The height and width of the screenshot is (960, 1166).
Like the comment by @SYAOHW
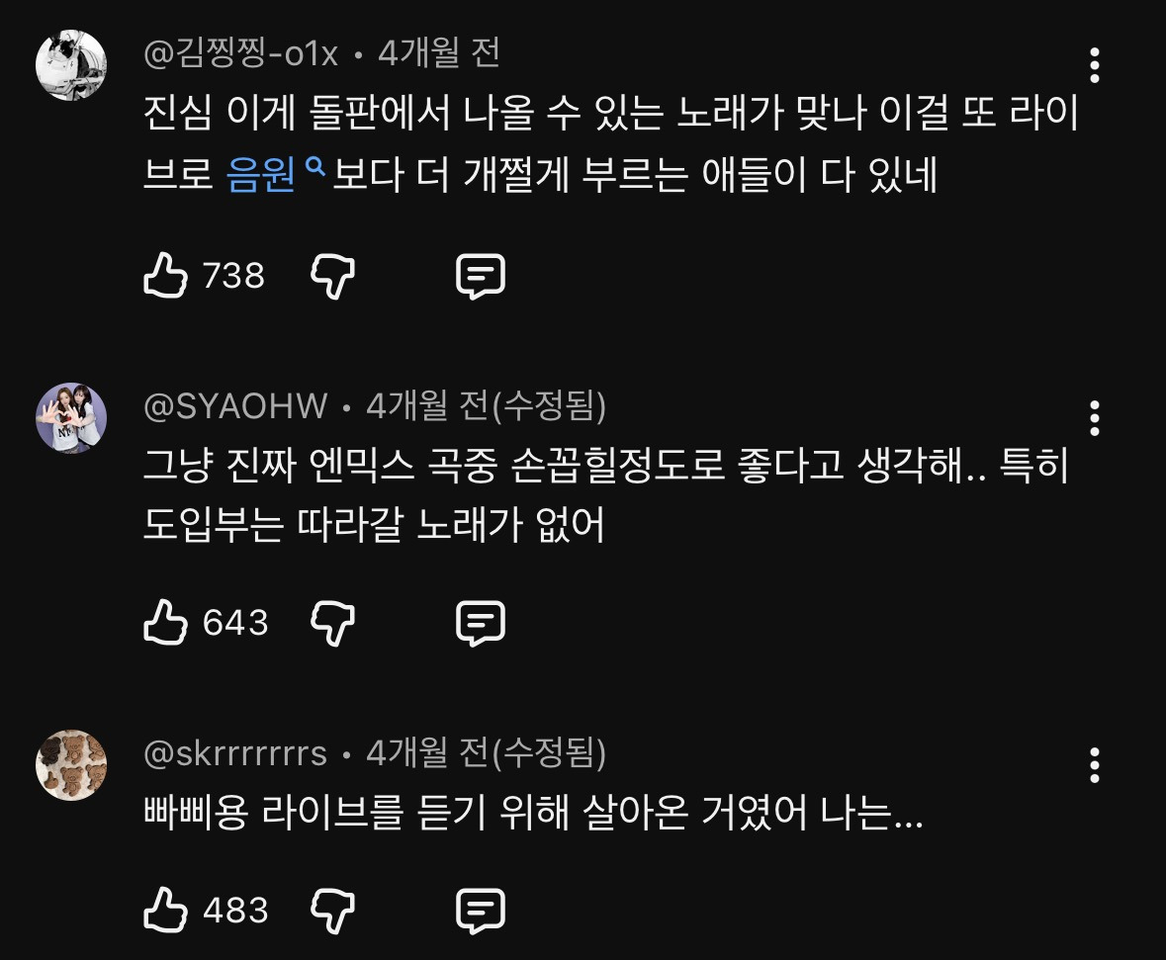(165, 623)
